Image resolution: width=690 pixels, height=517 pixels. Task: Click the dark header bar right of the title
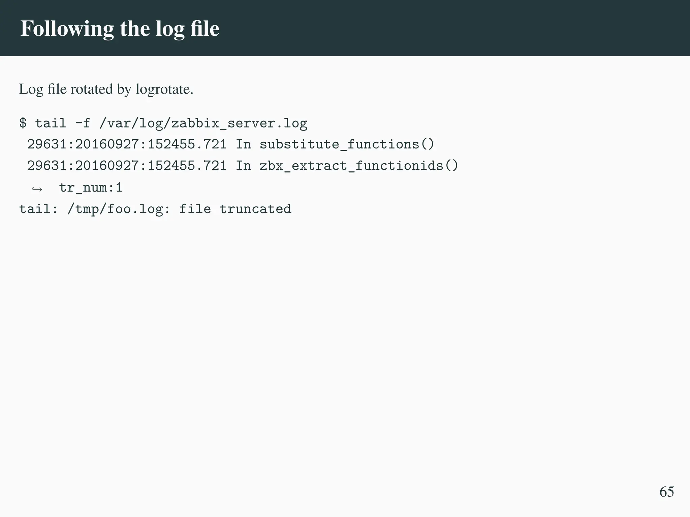472,28
